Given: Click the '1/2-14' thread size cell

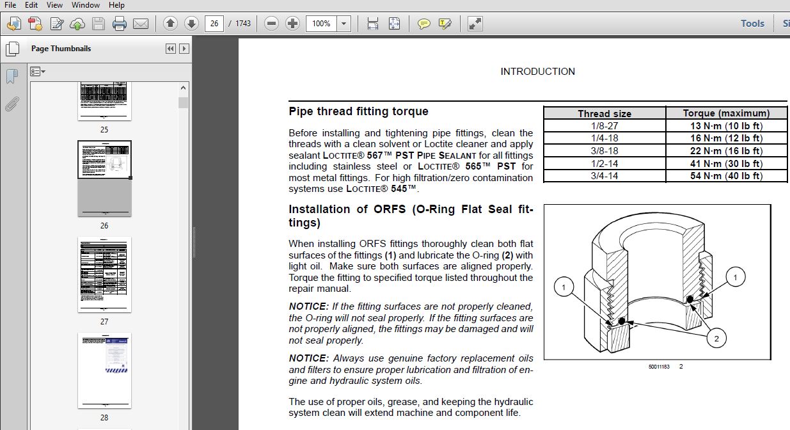Looking at the screenshot, I should pyautogui.click(x=604, y=163).
